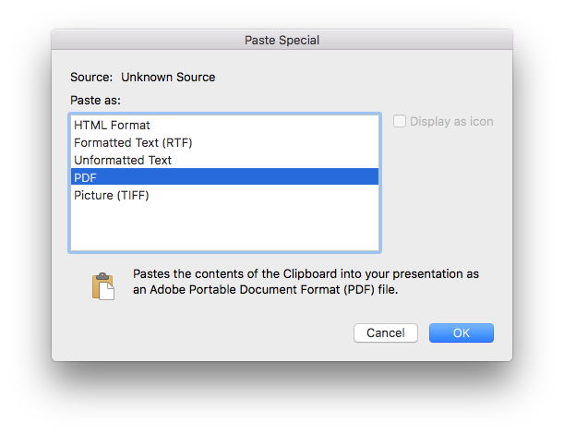The image size is (564, 435).
Task: Pick Picture (TIFF) from the list
Action: (111, 195)
